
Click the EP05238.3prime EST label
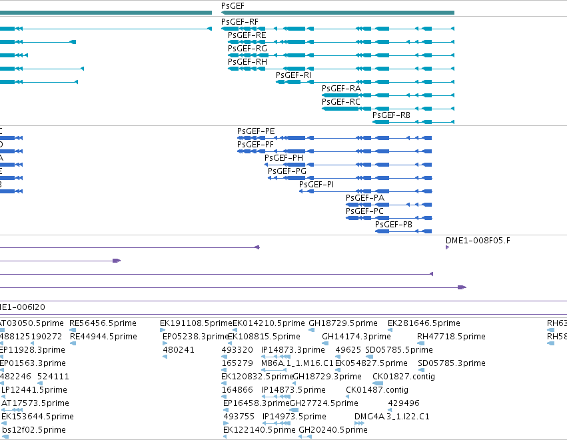(x=196, y=337)
